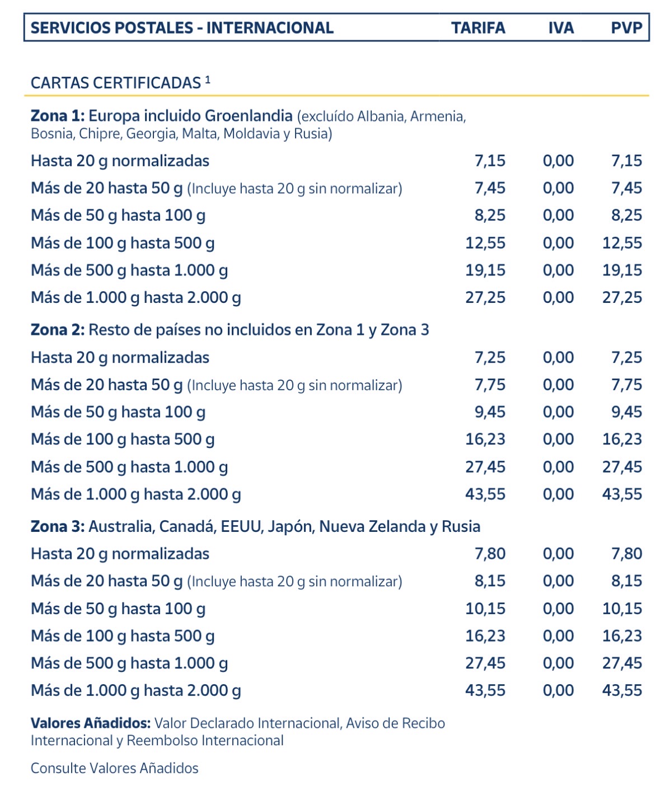
Task: Select Zona 2 row Más de 50 g hasta 100 g
Action: [118, 412]
